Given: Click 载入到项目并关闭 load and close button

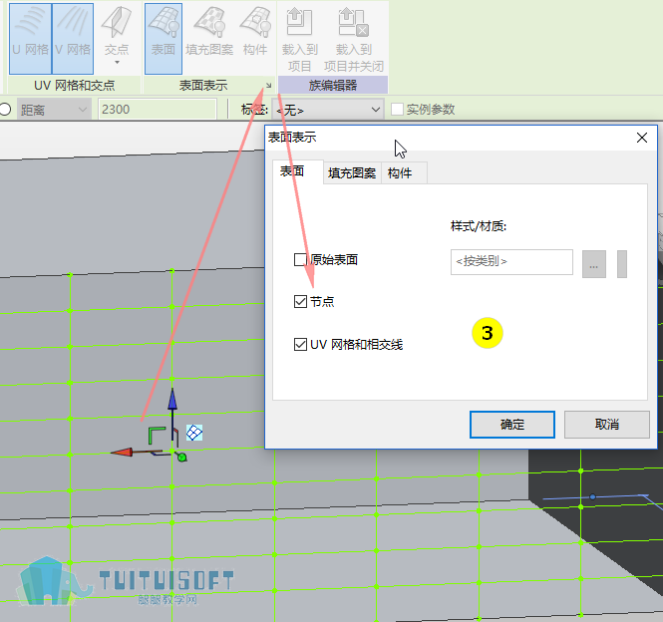Looking at the screenshot, I should tap(354, 39).
